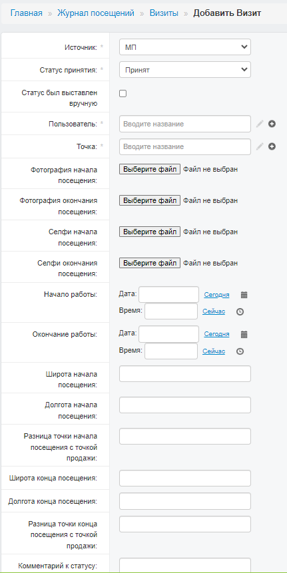Tick the Статус был выставлен вручную checkbox
Screen dimensions: 287x573
coord(123,94)
